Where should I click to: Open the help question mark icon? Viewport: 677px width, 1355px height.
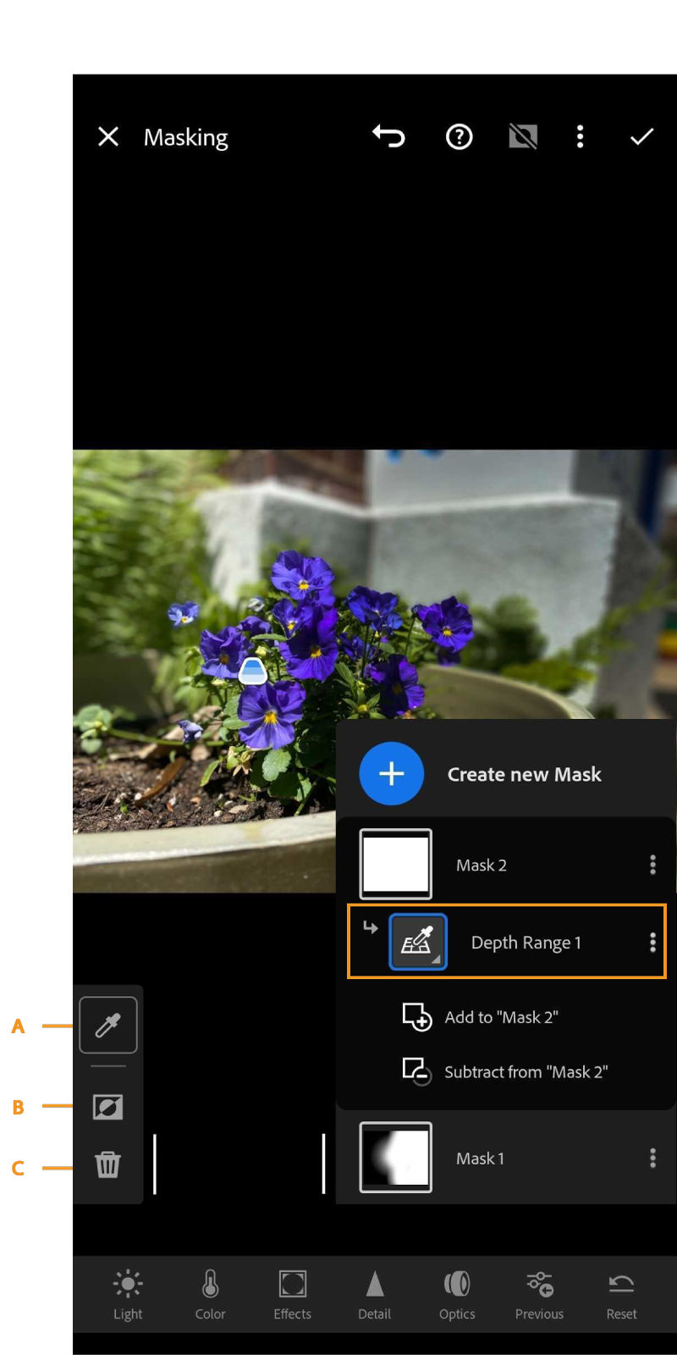tap(459, 136)
